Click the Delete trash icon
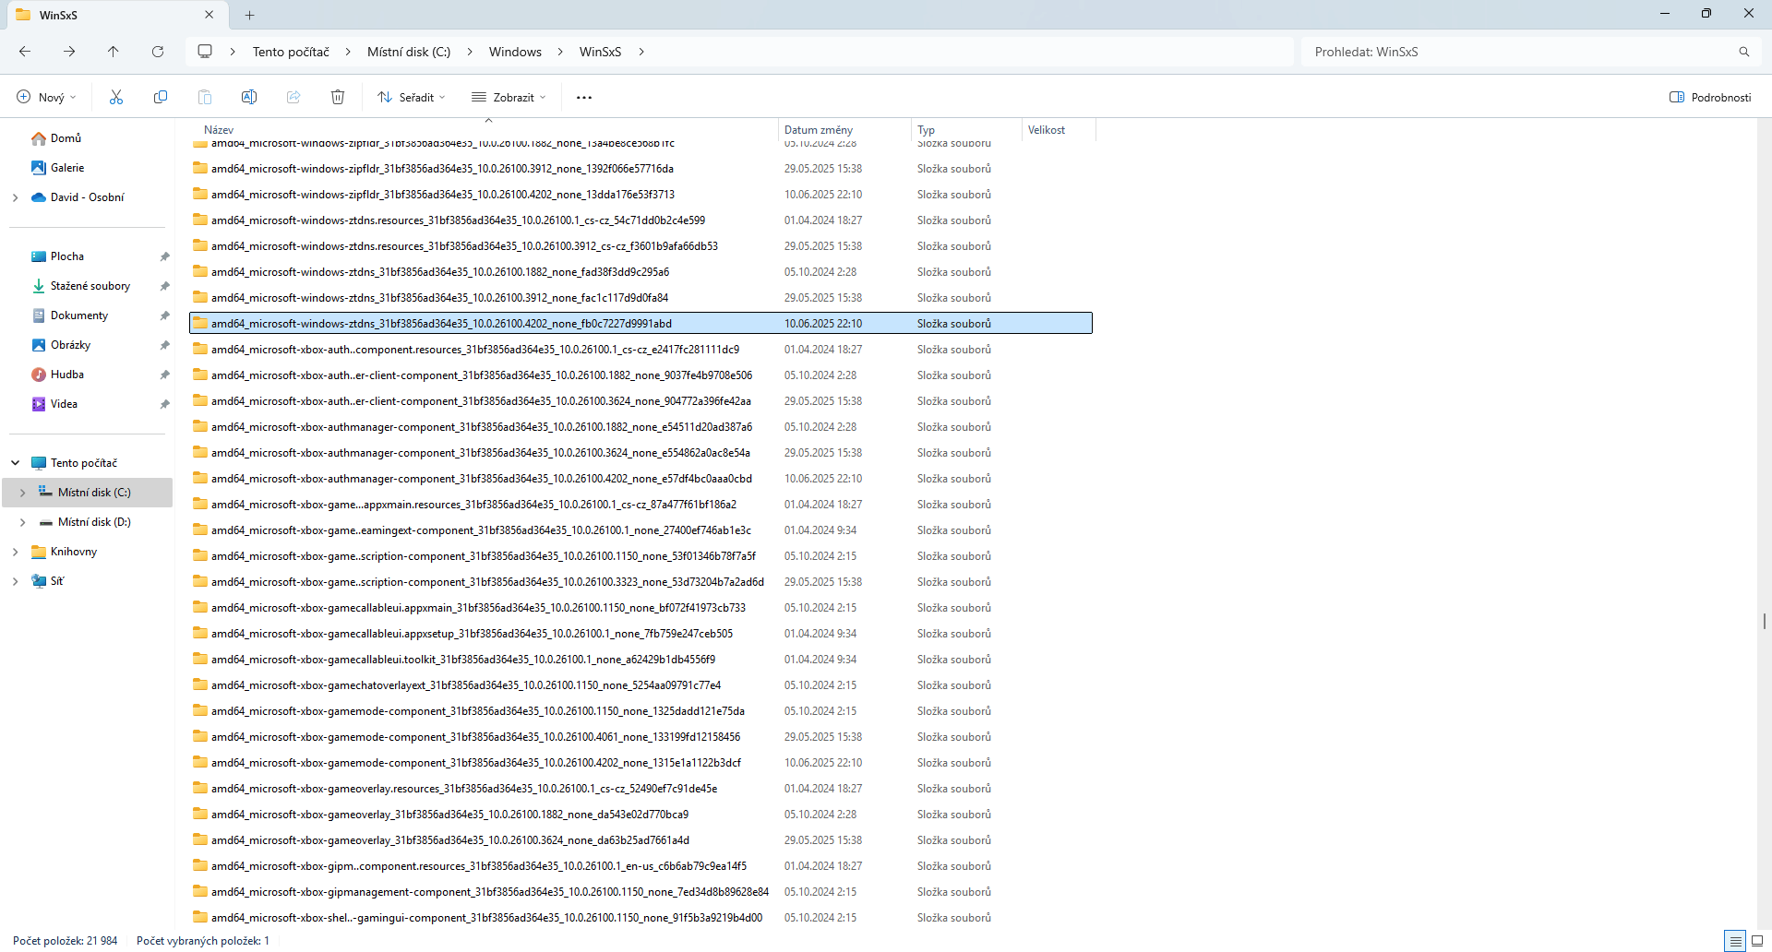This screenshot has height=952, width=1772. pyautogui.click(x=338, y=97)
